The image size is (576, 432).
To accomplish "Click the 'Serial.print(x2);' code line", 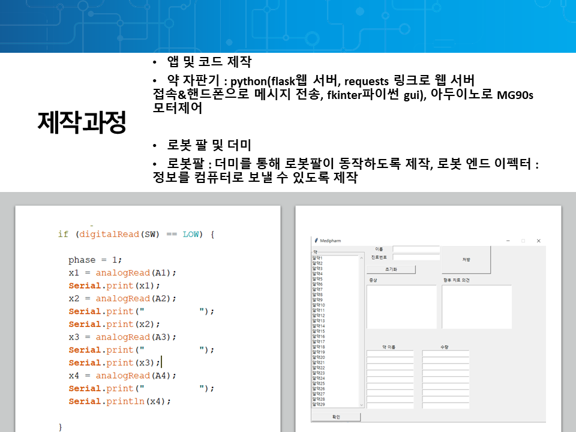I will click(x=114, y=324).
